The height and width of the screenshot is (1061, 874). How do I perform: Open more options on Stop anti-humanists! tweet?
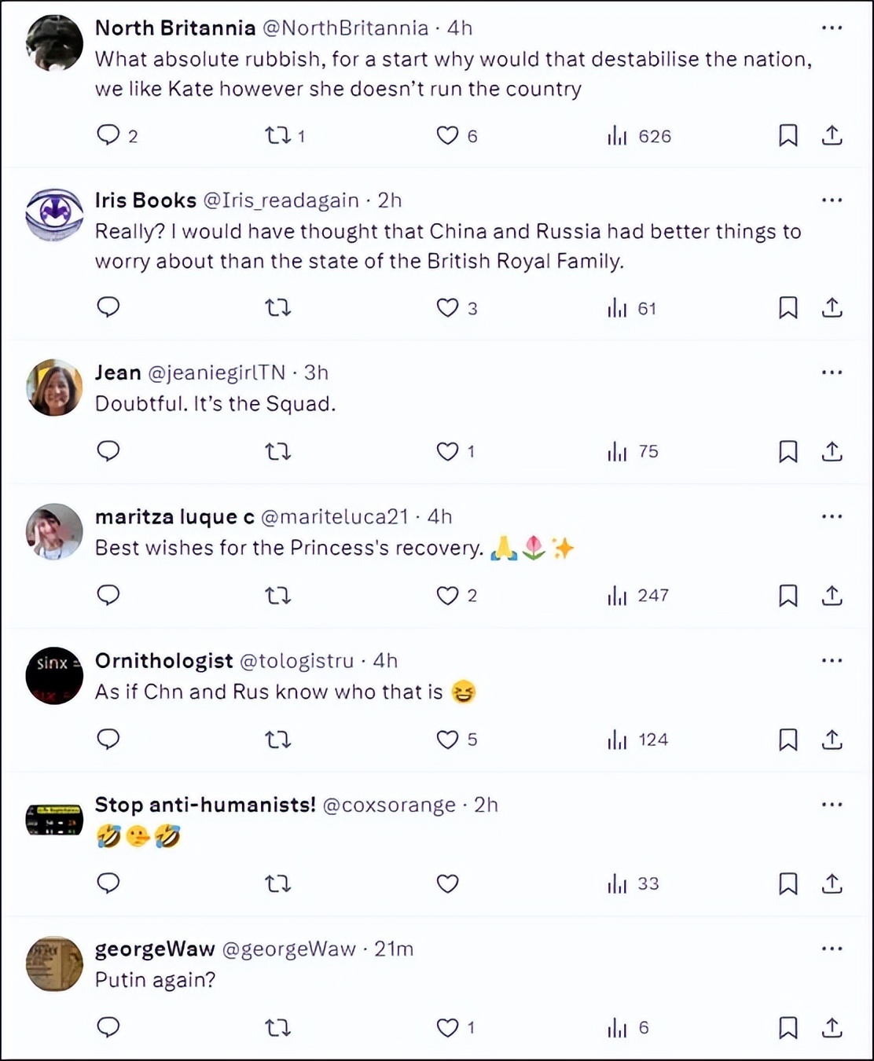point(832,805)
